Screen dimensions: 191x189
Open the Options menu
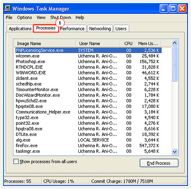25,18
